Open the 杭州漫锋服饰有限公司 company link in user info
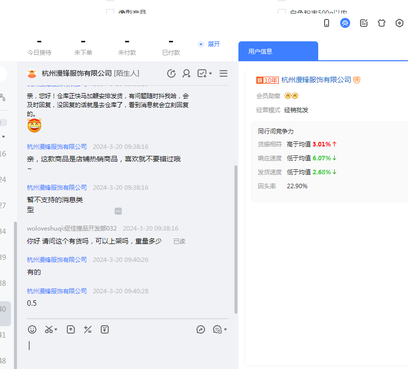 [316, 80]
